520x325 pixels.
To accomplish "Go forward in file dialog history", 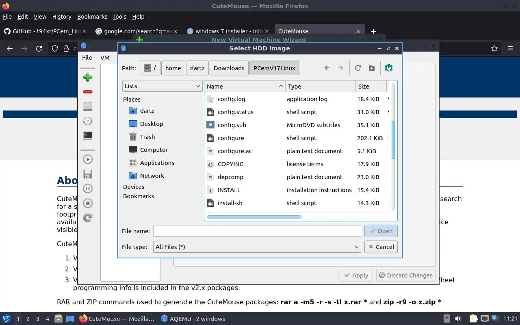I will [341, 68].
